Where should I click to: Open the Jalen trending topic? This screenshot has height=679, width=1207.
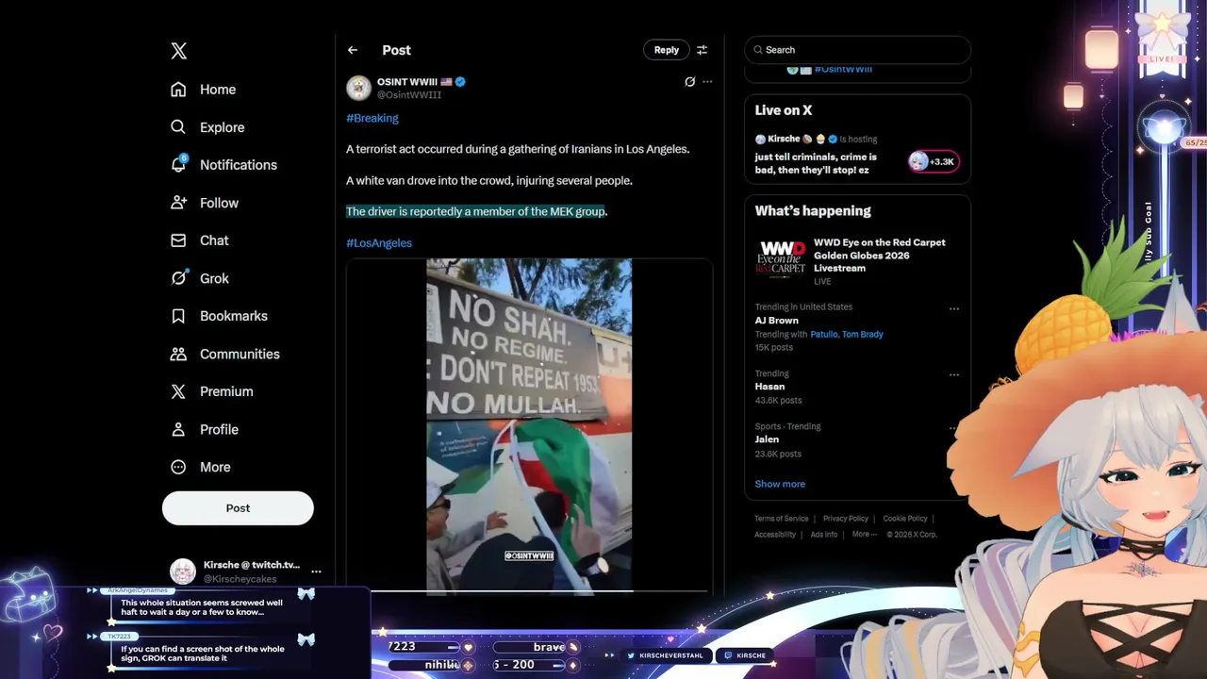[x=767, y=439]
